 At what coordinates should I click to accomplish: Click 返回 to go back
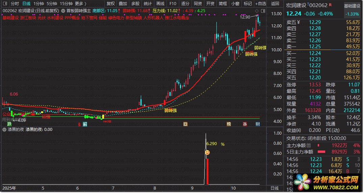click(x=275, y=4)
